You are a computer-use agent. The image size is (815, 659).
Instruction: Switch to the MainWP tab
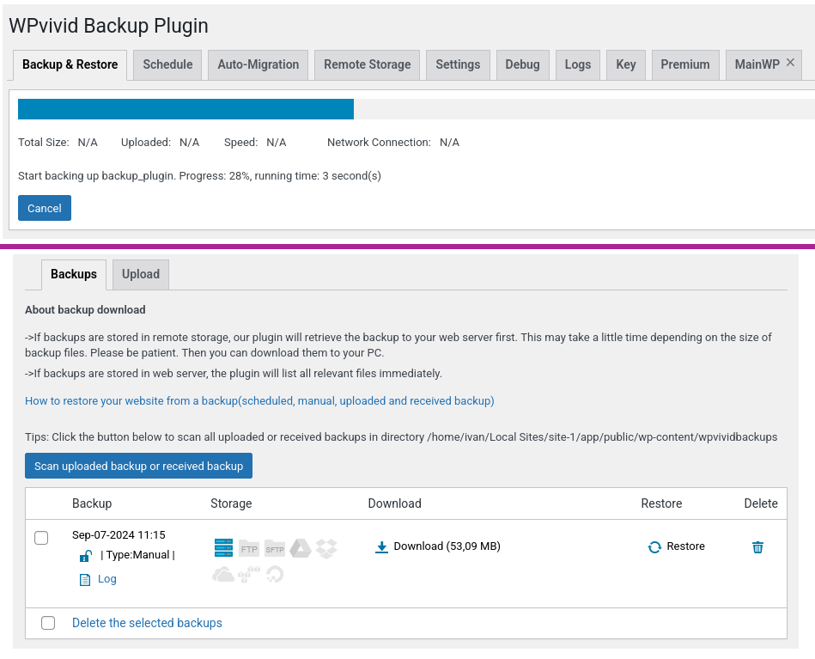tap(757, 65)
